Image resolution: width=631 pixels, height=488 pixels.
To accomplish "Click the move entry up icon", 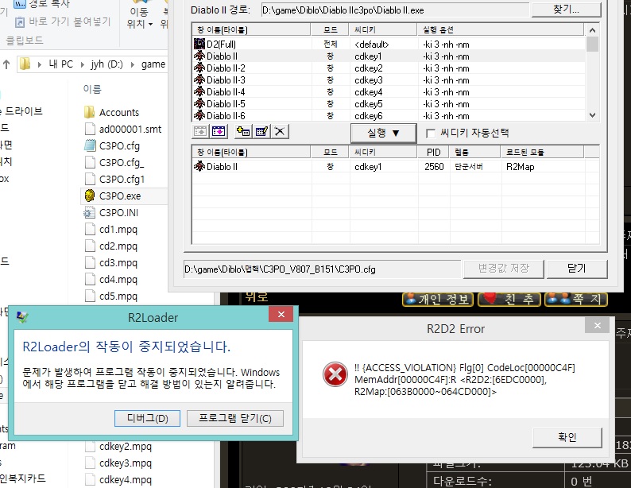I will (x=200, y=132).
